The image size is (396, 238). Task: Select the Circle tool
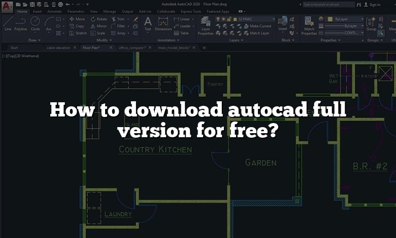35,23
